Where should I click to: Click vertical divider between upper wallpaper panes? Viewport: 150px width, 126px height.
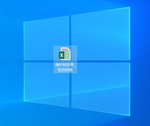click(x=70, y=31)
